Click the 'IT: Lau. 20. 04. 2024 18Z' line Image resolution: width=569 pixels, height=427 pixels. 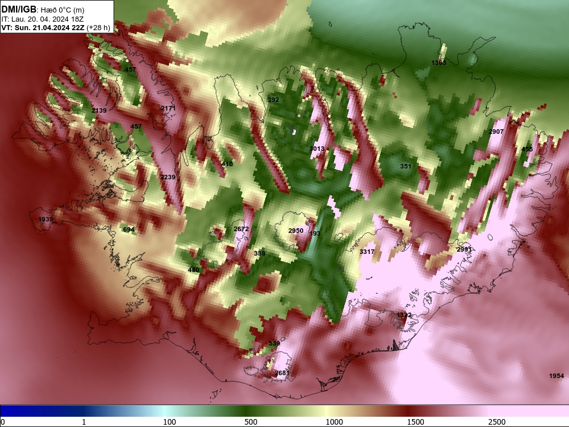(43, 19)
